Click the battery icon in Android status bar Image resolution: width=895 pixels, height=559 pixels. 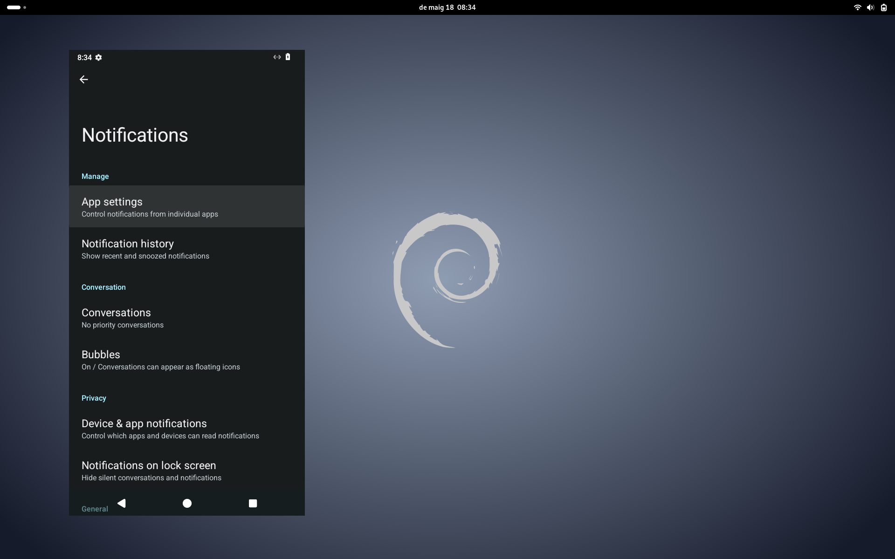coord(288,57)
